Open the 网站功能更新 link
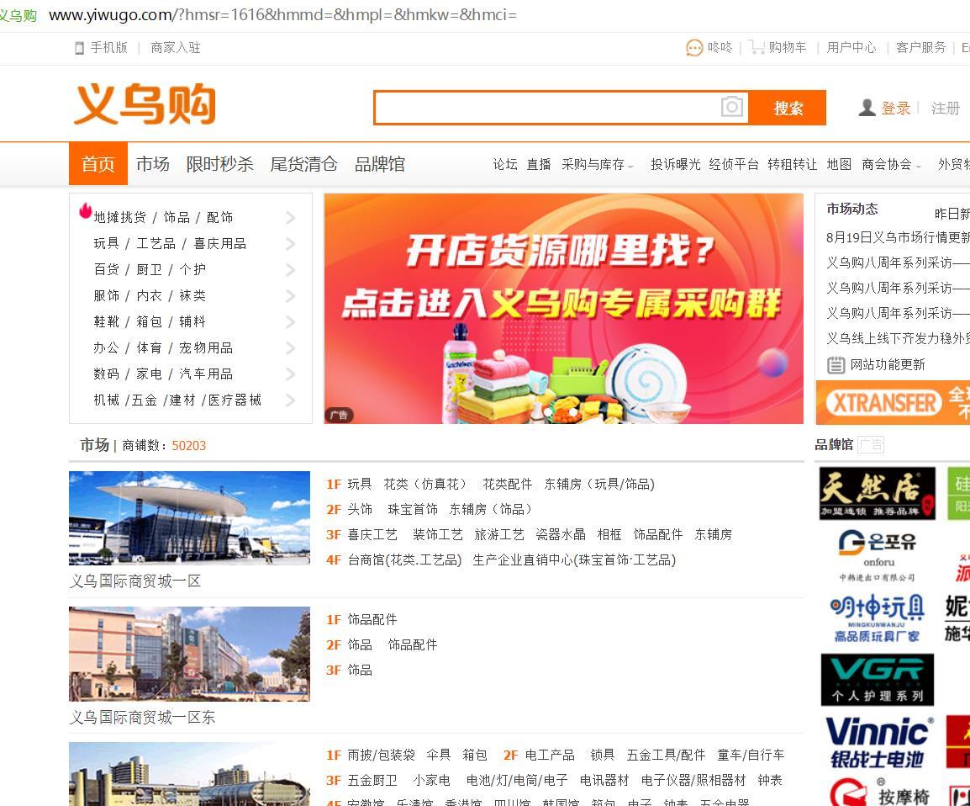Image resolution: width=970 pixels, height=806 pixels. (x=888, y=364)
